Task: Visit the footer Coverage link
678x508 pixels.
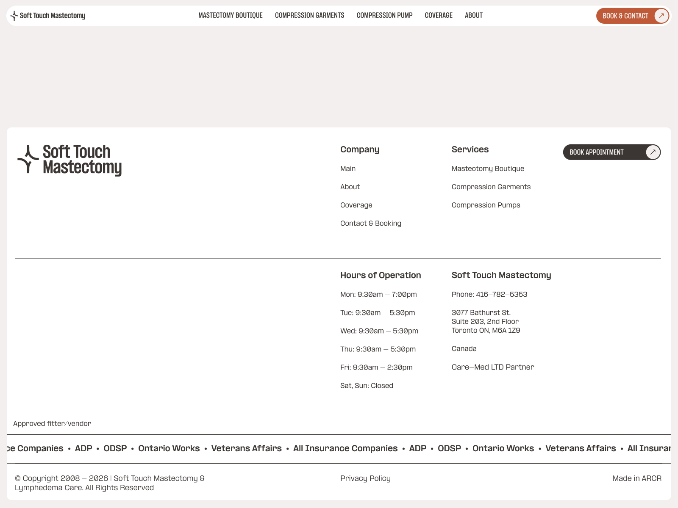Action: [356, 205]
